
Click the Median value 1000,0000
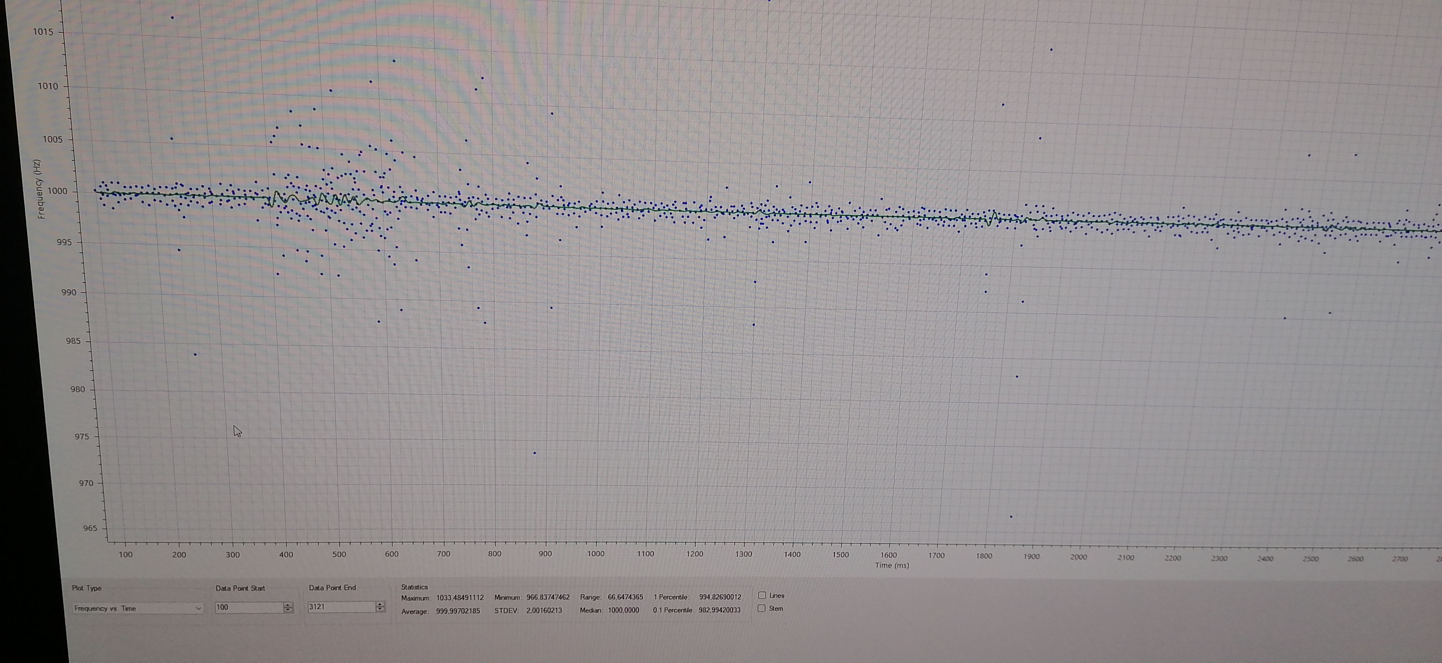(623, 610)
